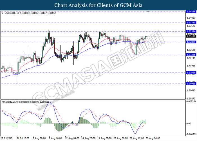This screenshot has height=141, width=197.
Task: Click the 1.31770 price axis value
Action: (191, 66)
